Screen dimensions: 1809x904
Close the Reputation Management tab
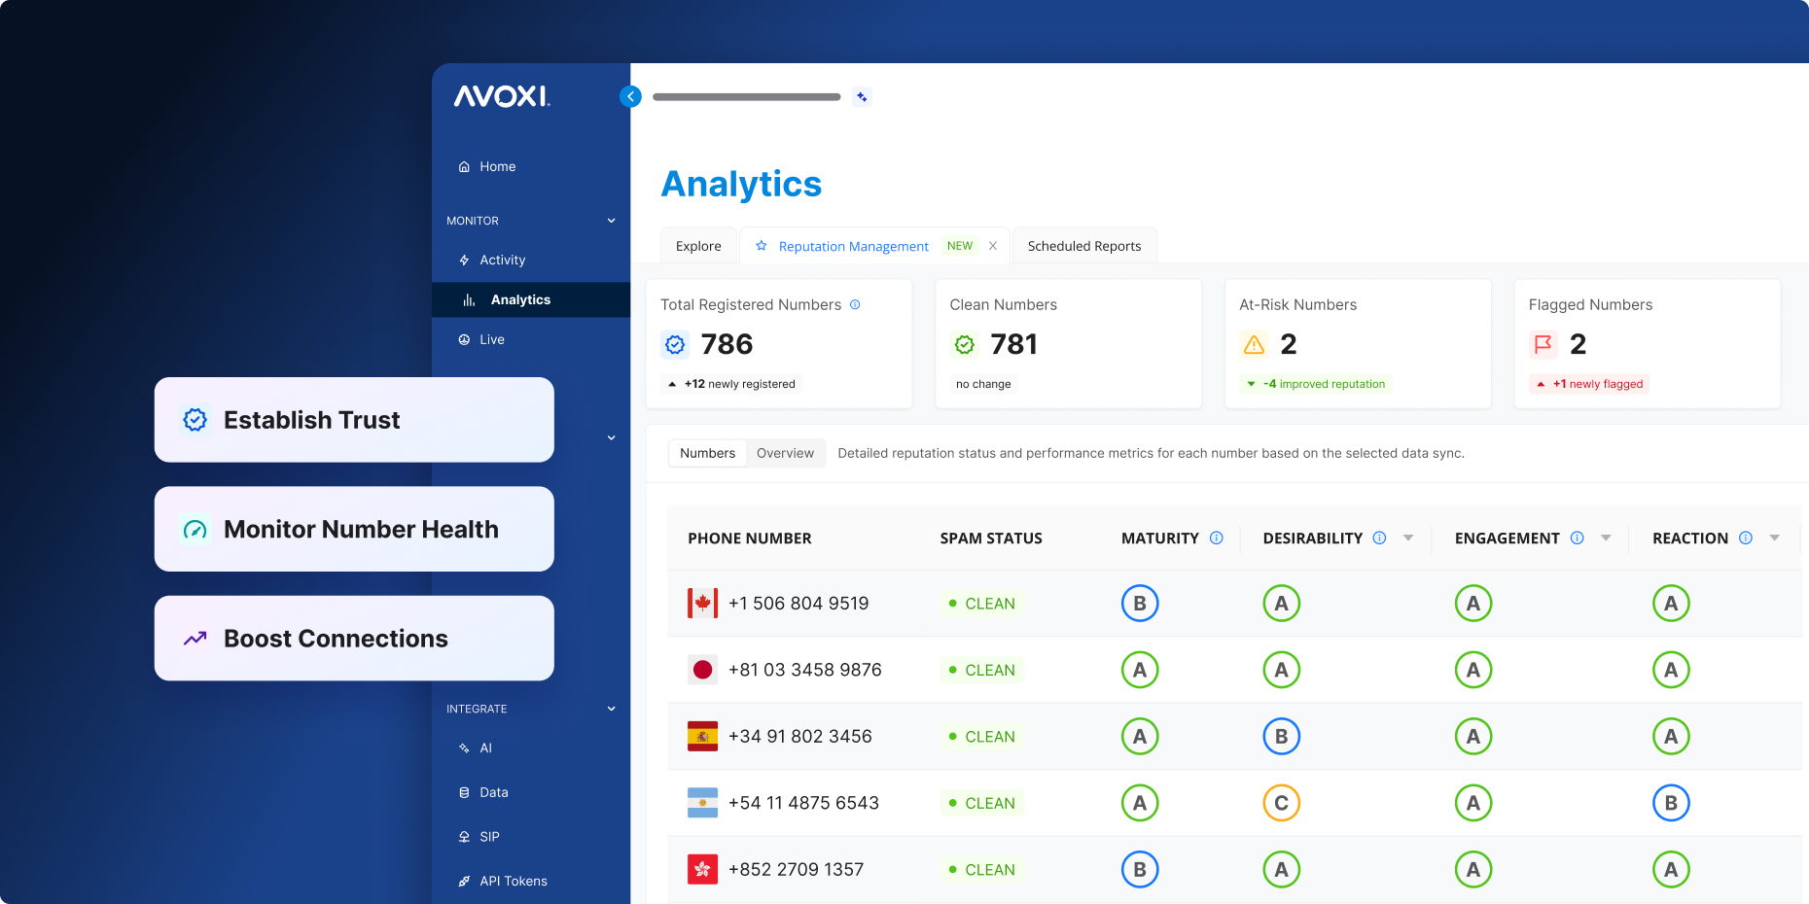(x=993, y=246)
